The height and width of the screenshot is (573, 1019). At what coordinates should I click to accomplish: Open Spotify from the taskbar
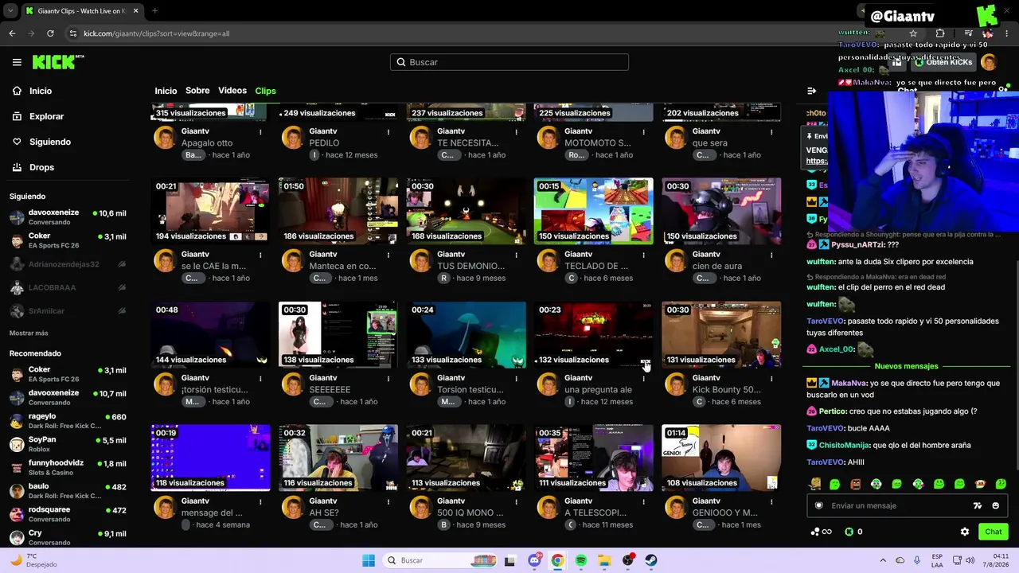tap(580, 560)
